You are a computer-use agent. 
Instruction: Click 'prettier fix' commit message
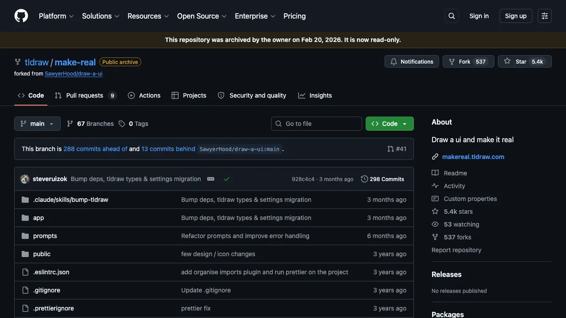tap(196, 308)
